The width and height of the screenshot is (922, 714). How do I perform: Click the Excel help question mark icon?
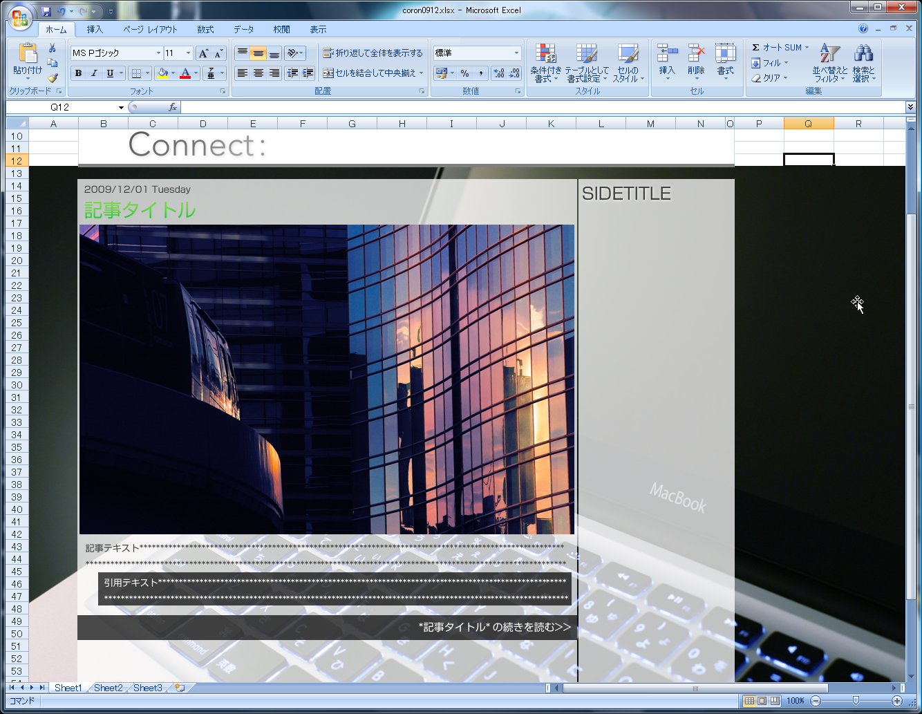pyautogui.click(x=863, y=29)
